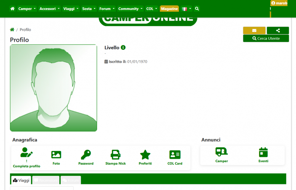Open the search magnifier in navbar
Image resolution: width=296 pixels, height=190 pixels.
(x=197, y=9)
